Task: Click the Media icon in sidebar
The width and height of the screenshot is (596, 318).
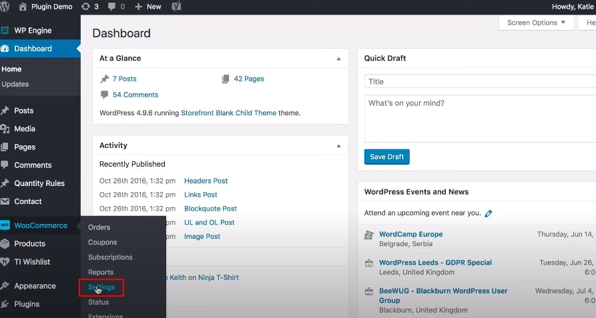Action: tap(5, 129)
